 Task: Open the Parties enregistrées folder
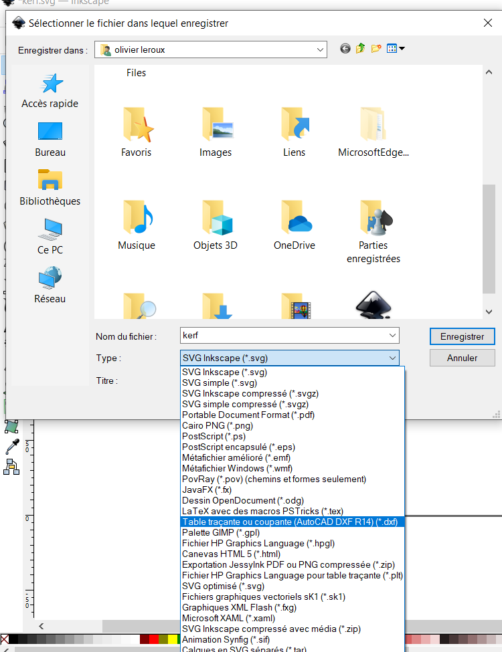[x=373, y=231]
